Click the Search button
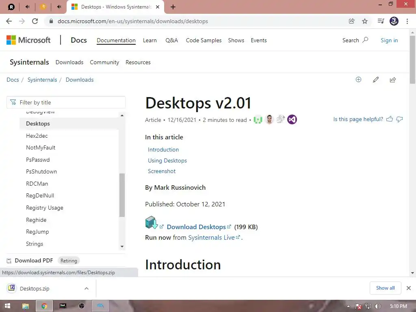 coord(355,40)
